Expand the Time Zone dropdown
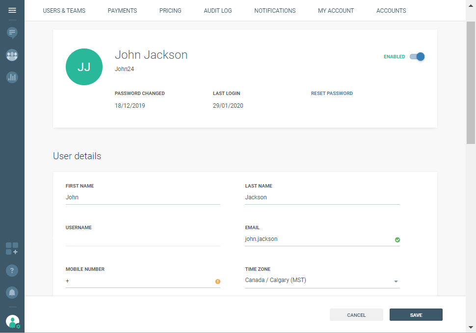Screen dimensions: 476x333 [x=396, y=282]
